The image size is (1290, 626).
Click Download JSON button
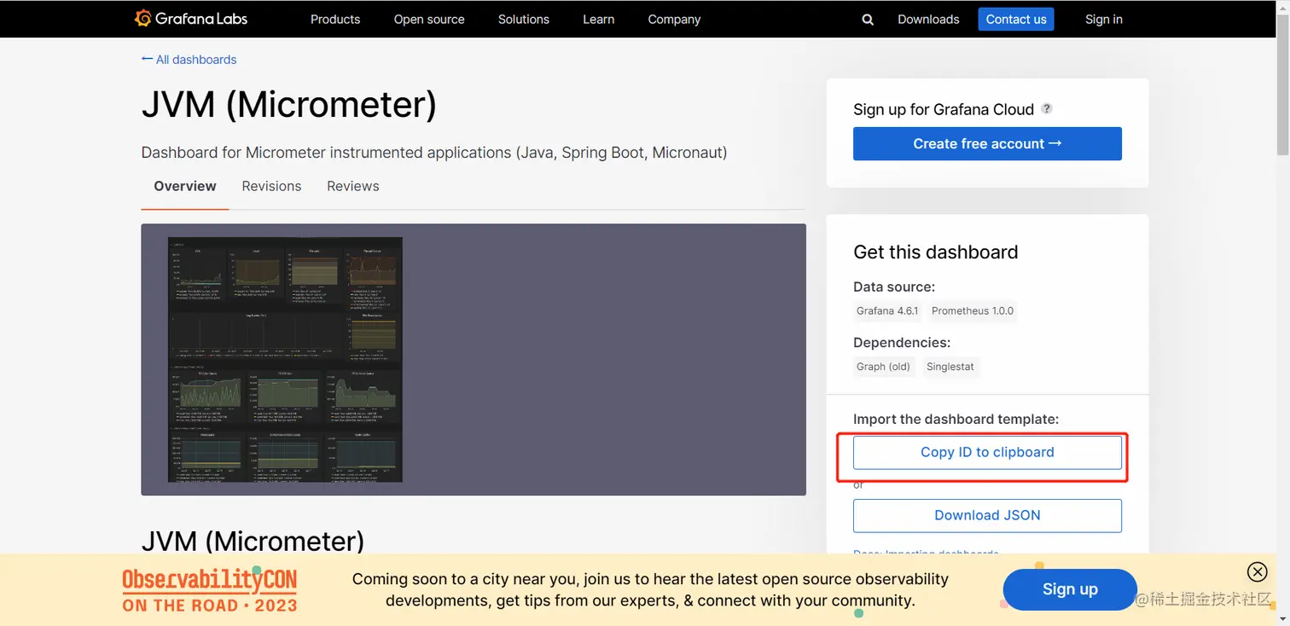(x=987, y=515)
